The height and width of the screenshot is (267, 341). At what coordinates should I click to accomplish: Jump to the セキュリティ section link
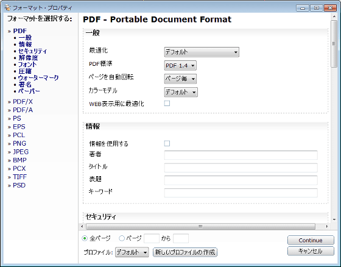pyautogui.click(x=33, y=51)
